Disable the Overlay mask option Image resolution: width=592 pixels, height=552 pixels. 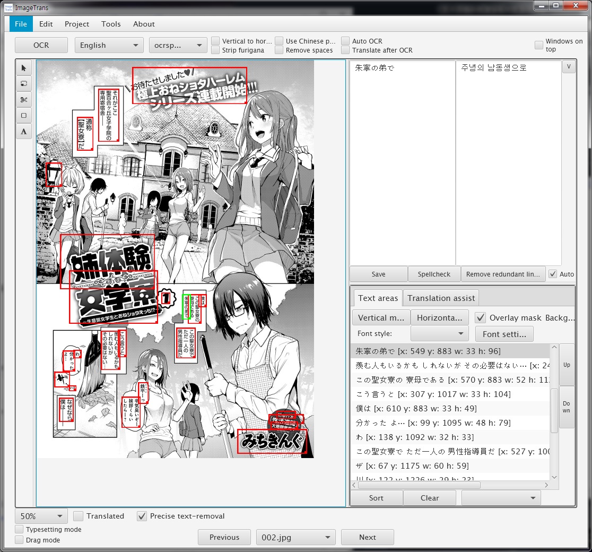click(x=480, y=317)
